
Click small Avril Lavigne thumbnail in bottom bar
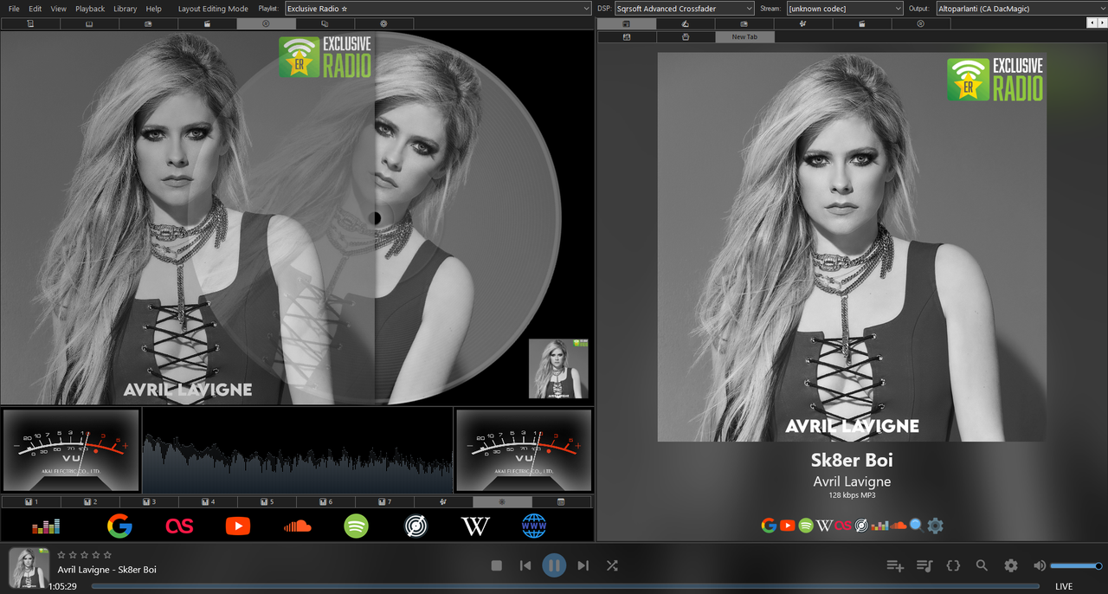(29, 568)
